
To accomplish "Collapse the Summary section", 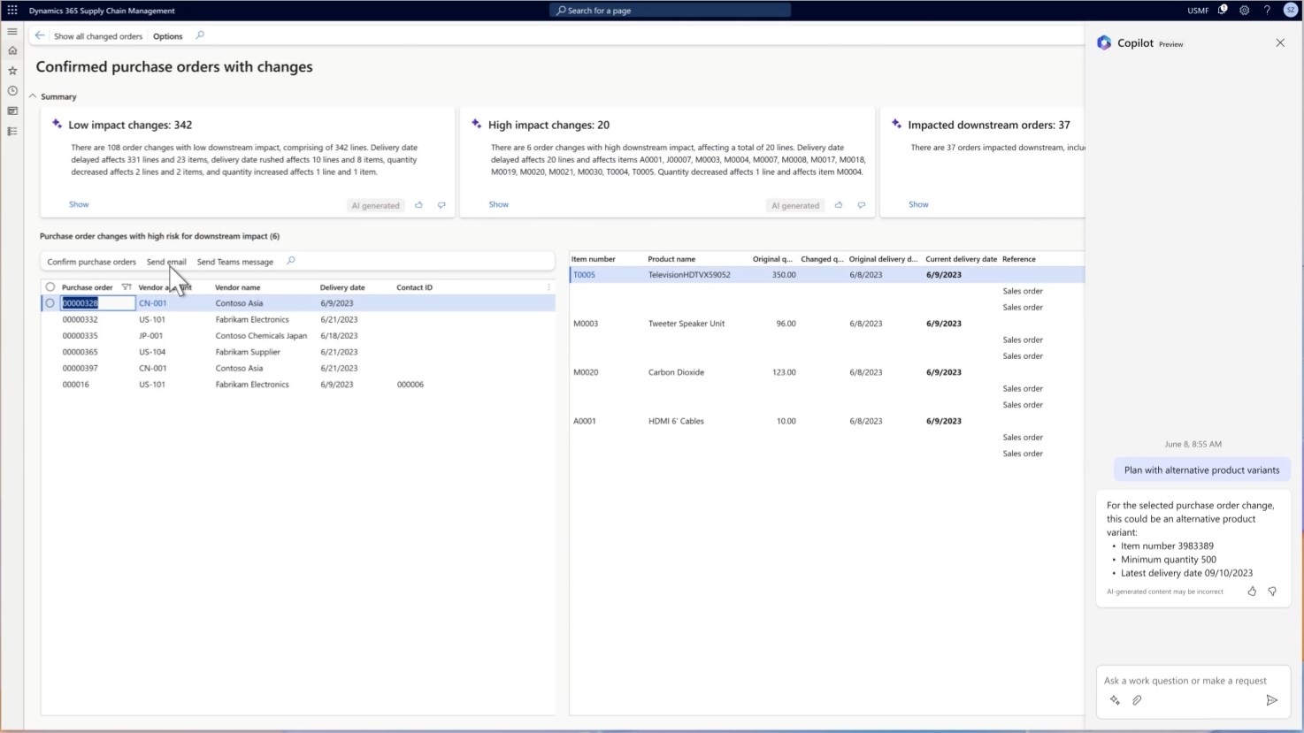I will [33, 96].
